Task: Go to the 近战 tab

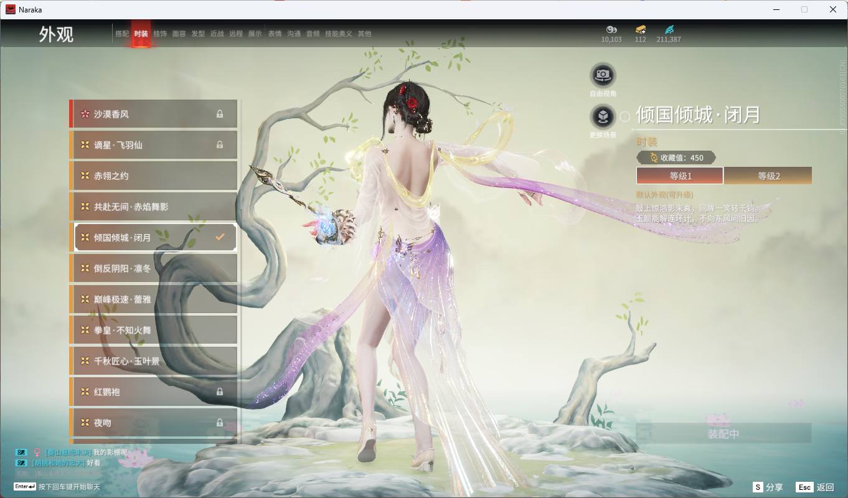Action: tap(217, 34)
